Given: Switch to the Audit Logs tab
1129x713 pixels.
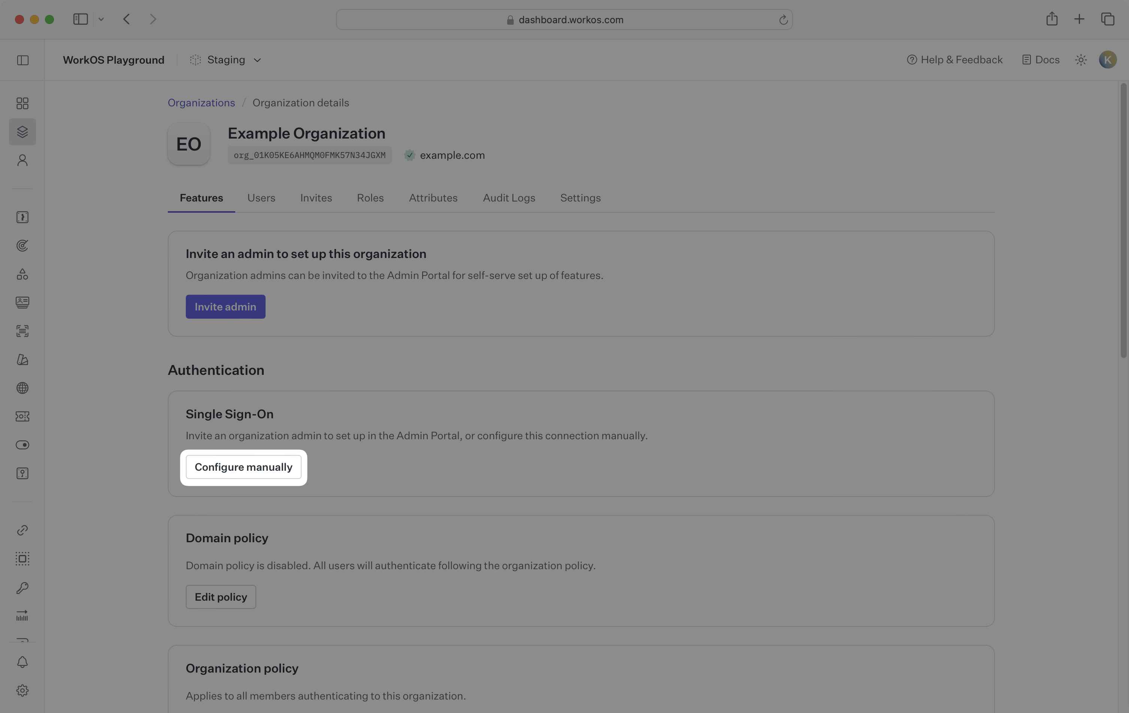Looking at the screenshot, I should (509, 197).
